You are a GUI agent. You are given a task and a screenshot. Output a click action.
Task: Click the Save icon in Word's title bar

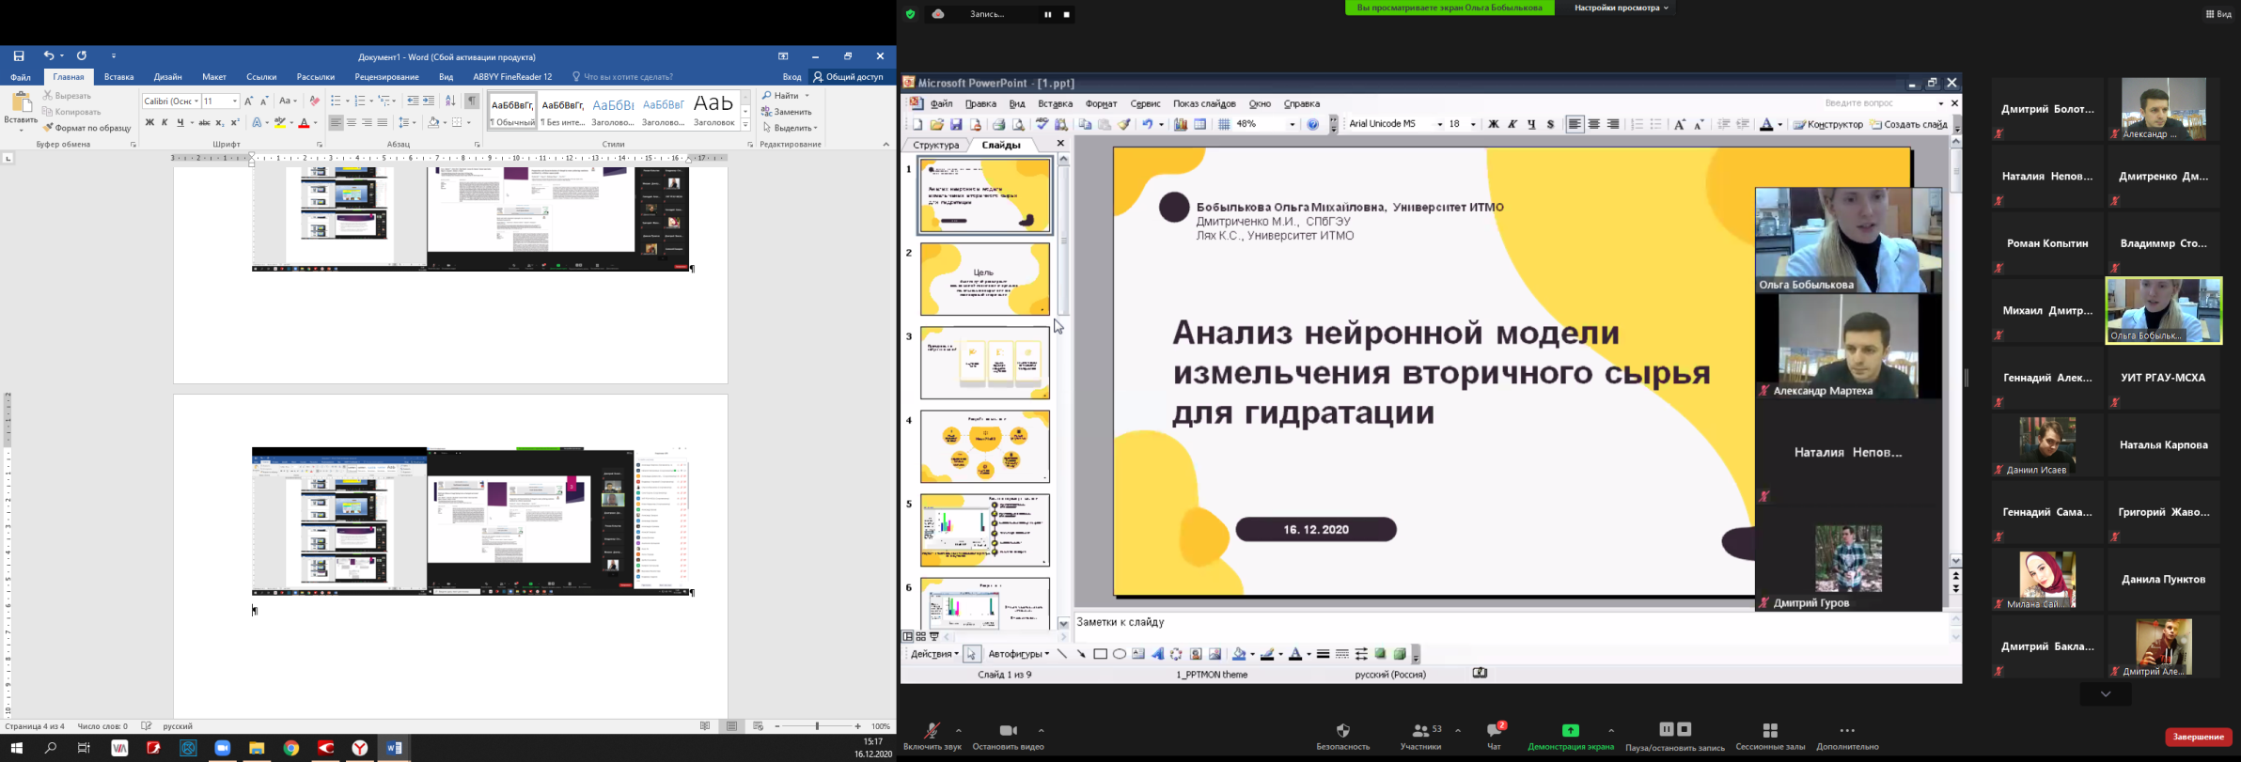(x=19, y=56)
